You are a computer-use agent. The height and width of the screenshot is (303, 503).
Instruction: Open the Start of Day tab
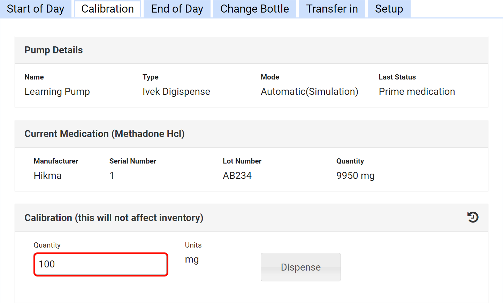point(36,9)
